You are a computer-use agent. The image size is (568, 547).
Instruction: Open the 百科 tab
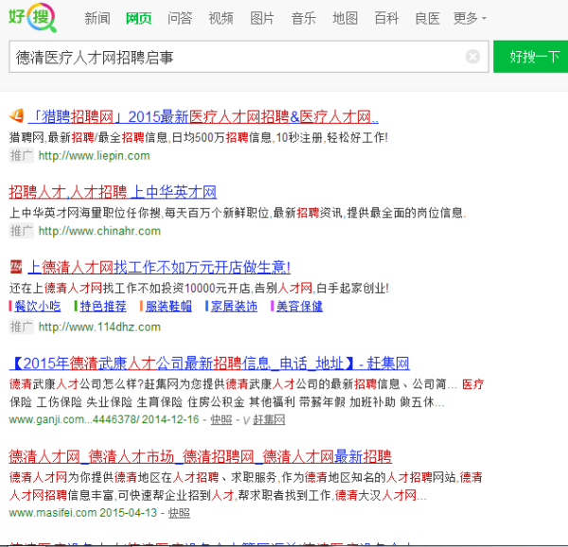click(386, 18)
